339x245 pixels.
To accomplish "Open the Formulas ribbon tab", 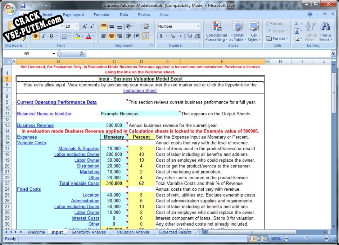I will coord(101,15).
